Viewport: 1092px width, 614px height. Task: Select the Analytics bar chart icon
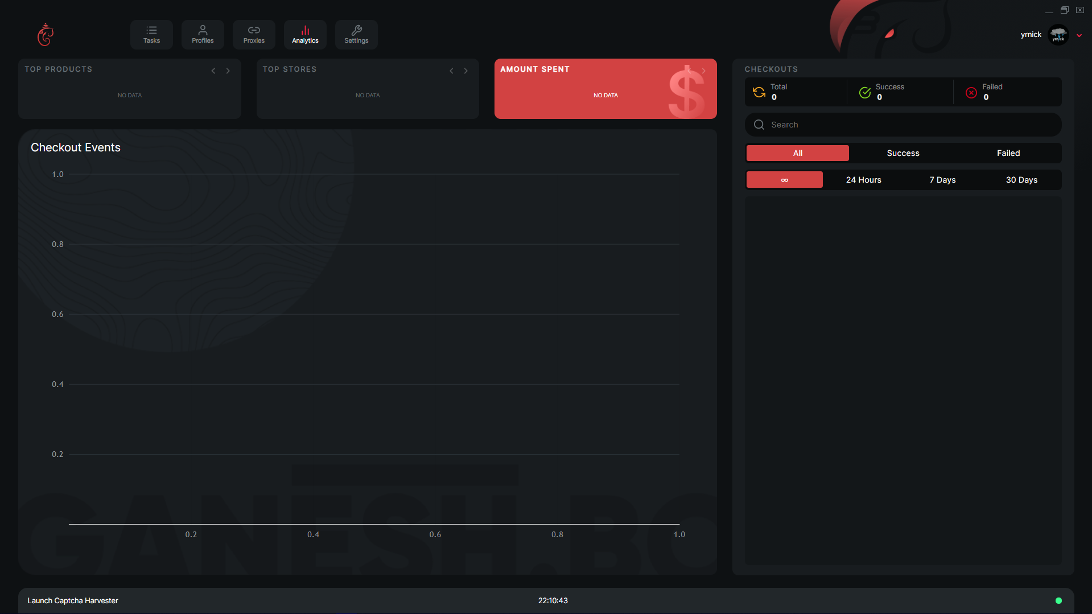pos(305,31)
